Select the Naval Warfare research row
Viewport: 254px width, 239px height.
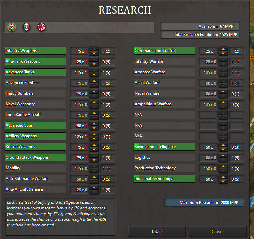point(164,93)
